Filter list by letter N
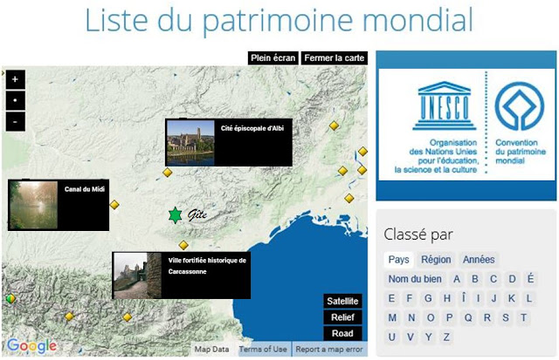Viewport: 559px width, 360px height. pyautogui.click(x=411, y=317)
